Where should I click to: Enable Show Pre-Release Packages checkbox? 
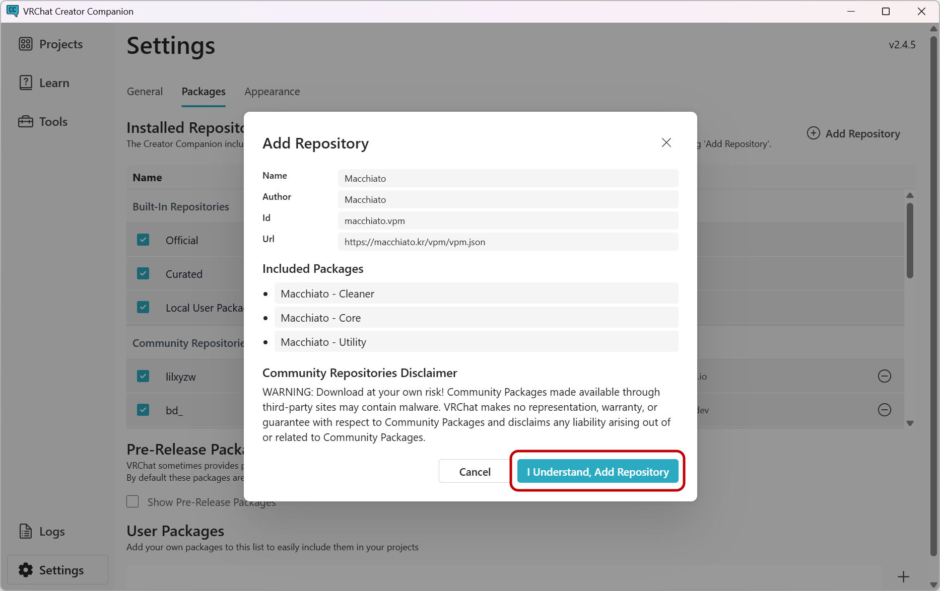click(132, 501)
